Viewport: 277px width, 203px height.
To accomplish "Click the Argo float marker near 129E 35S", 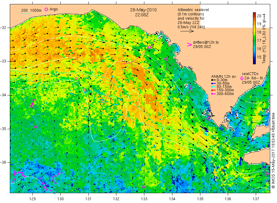I will [x=35, y=127].
